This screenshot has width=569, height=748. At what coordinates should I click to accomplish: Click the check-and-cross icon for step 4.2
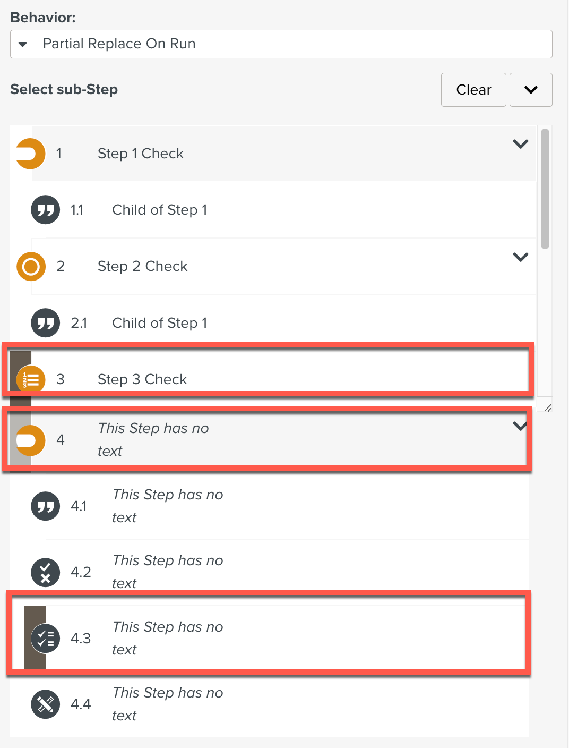46,572
